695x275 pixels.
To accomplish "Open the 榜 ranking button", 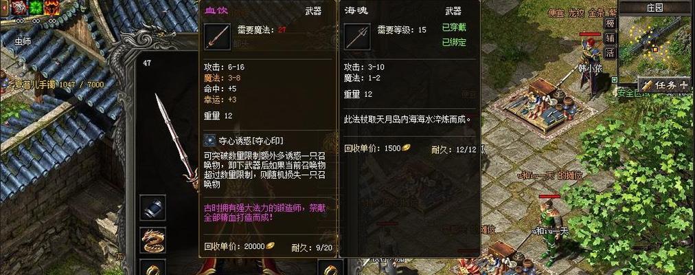I will [611, 23].
